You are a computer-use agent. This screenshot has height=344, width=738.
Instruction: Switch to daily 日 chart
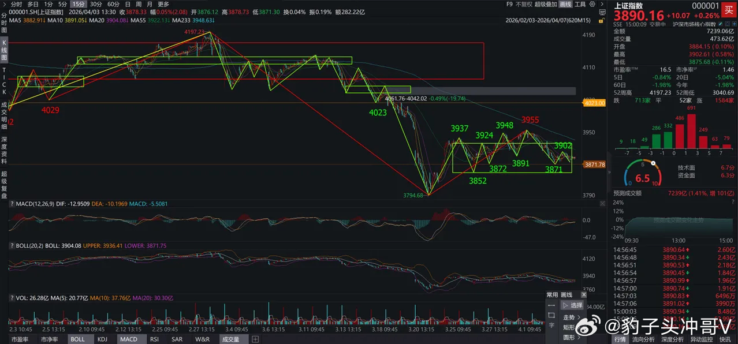pos(128,4)
